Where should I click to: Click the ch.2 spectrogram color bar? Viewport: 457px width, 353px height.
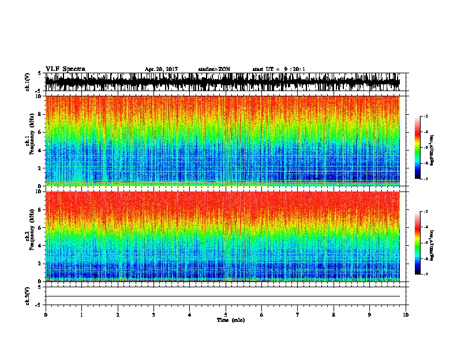click(x=417, y=243)
